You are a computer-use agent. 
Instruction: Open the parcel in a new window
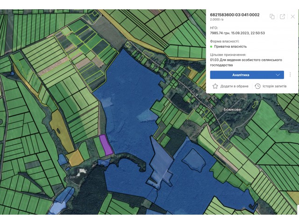282,17
